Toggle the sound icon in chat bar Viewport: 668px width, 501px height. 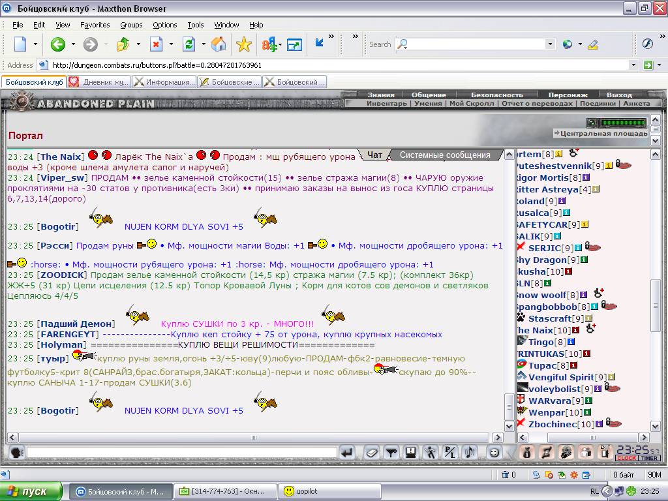(x=470, y=453)
